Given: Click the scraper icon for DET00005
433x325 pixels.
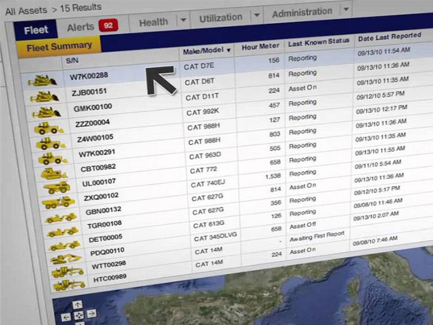Looking at the screenshot, I should [64, 246].
